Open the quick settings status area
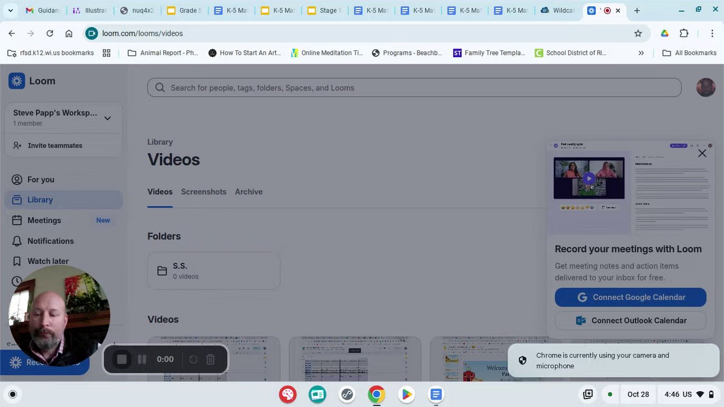The image size is (724, 407). point(689,395)
